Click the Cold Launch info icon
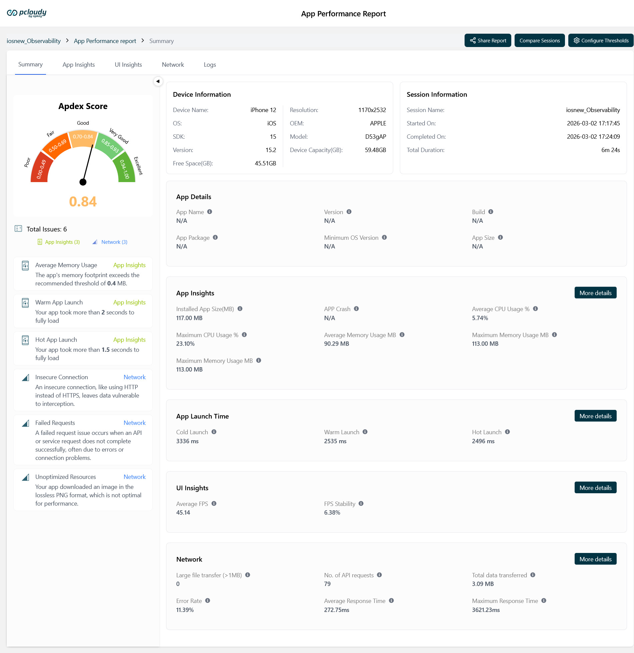 tap(214, 432)
